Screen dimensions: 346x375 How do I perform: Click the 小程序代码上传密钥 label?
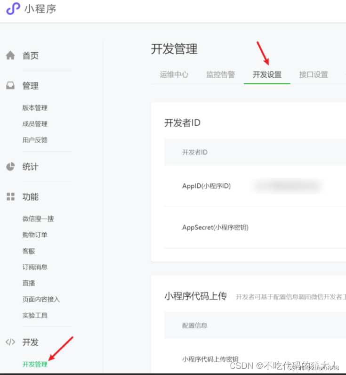point(210,359)
